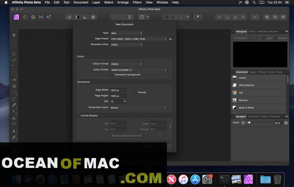Open Terminal from the Dock
Image resolution: width=294 pixels, height=187 pixels.
224,179
